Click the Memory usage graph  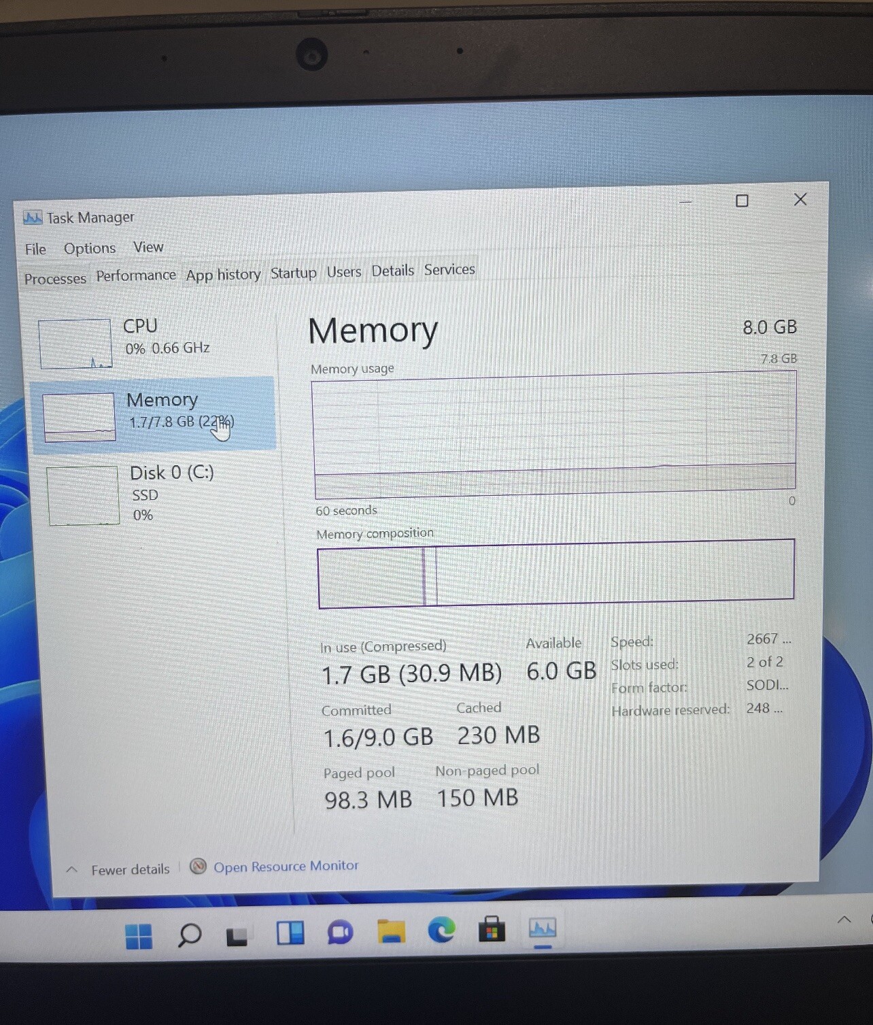554,434
